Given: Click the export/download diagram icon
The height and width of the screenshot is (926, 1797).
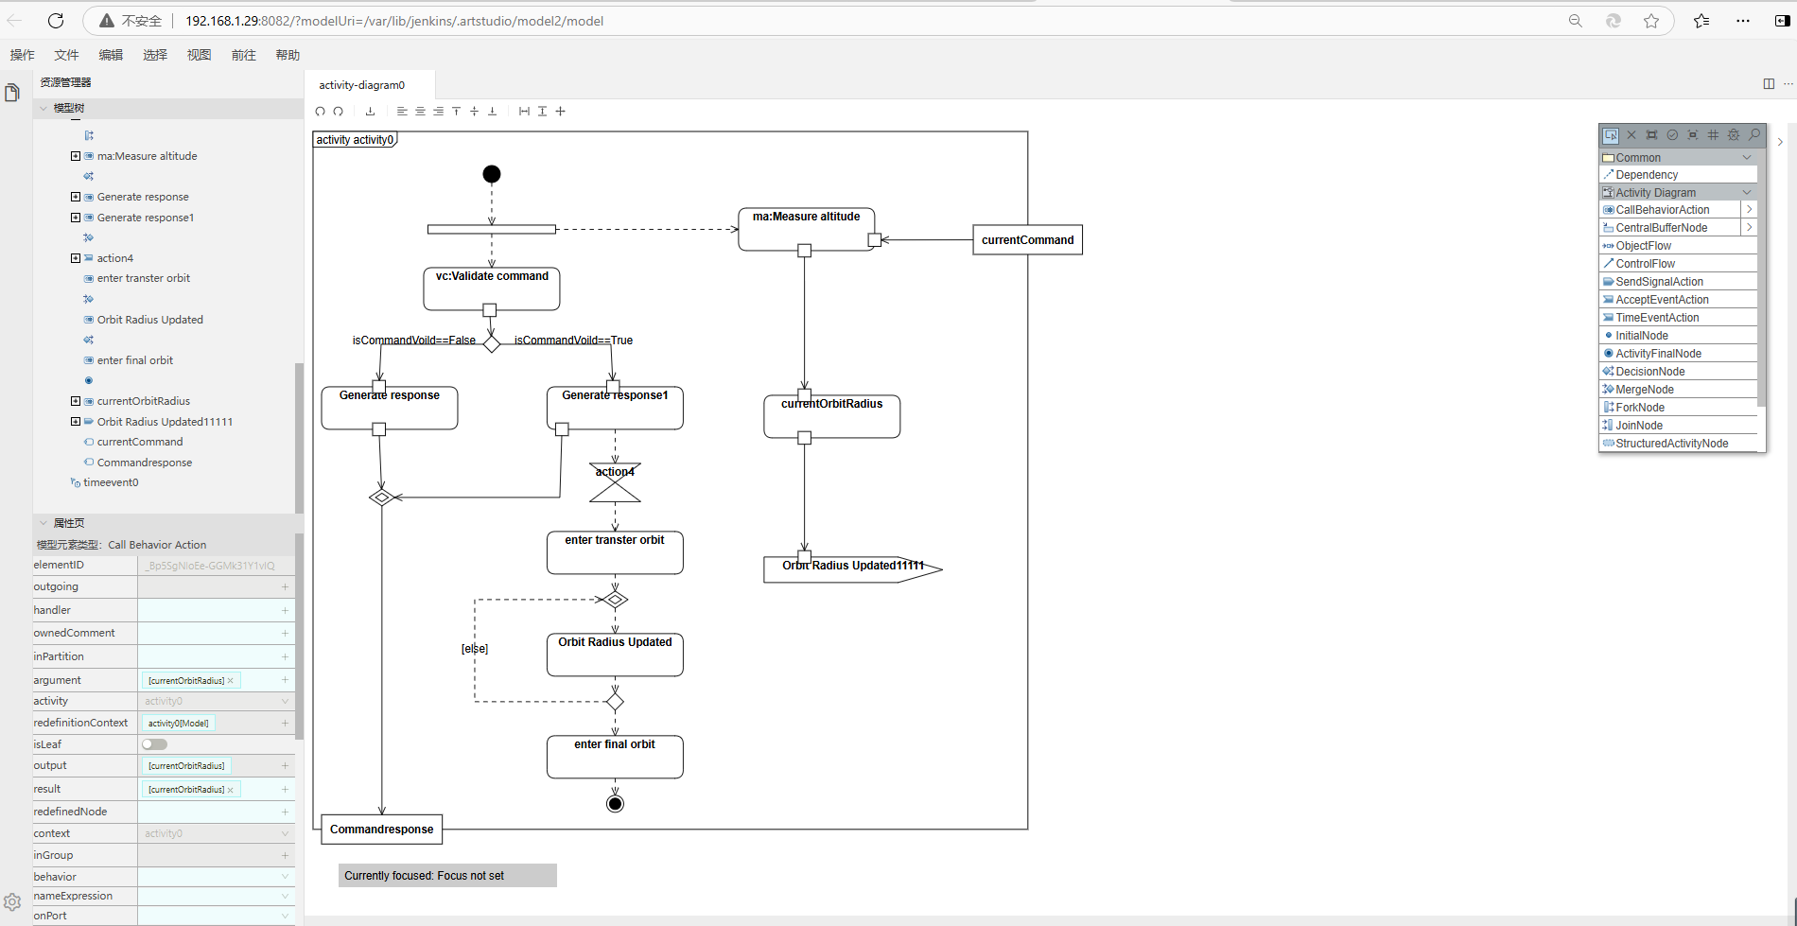Looking at the screenshot, I should point(370,112).
